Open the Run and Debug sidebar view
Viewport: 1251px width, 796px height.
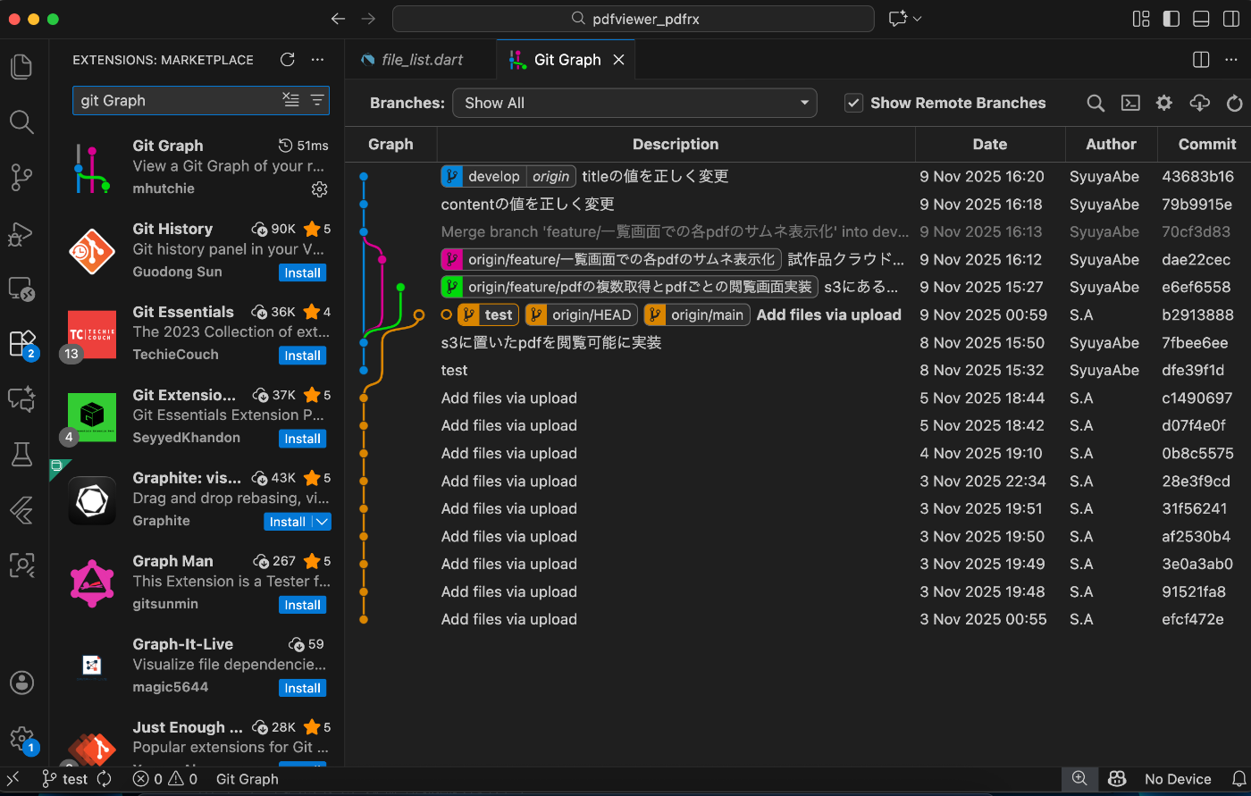pyautogui.click(x=21, y=234)
